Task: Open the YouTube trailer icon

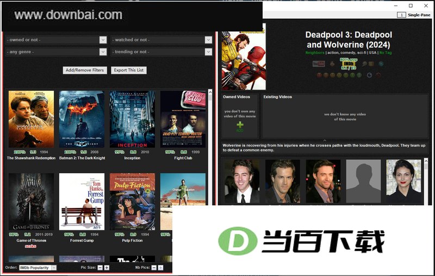Action: [319, 64]
